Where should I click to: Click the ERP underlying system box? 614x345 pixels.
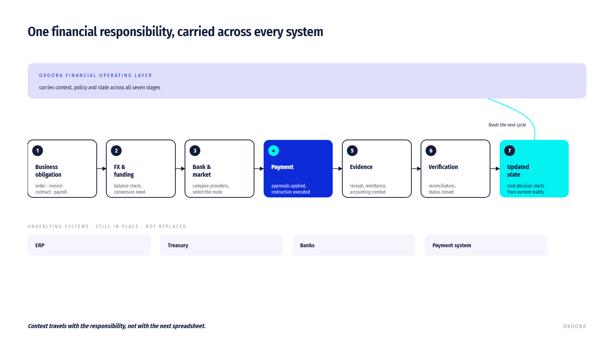click(x=89, y=245)
